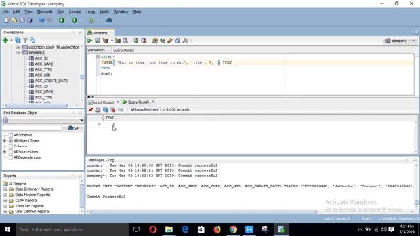The height and width of the screenshot is (236, 420).
Task: Click the Undo arrow icon
Action: coord(41,20)
